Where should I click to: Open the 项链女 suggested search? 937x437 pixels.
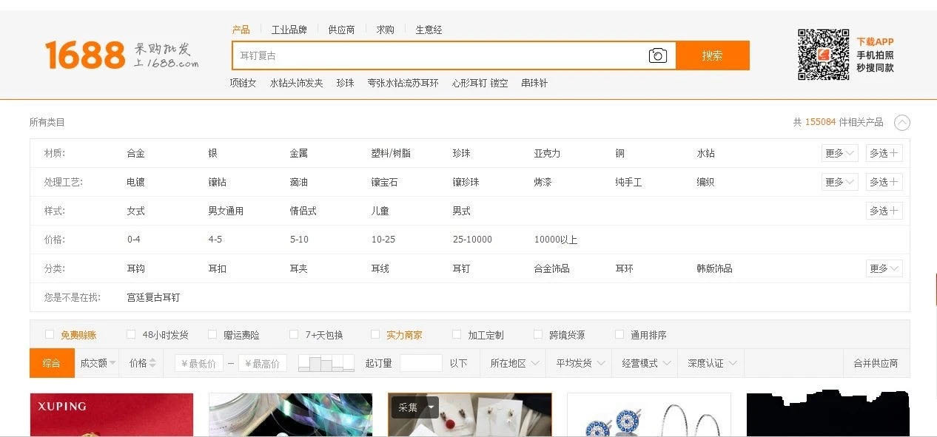243,83
